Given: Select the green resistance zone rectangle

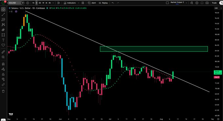Looking at the screenshot, I should pyautogui.click(x=154, y=49).
